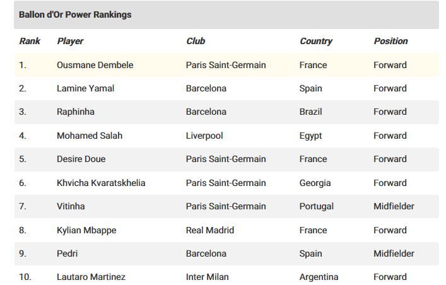The image size is (446, 285).
Task: Click the Country column header
Action: coord(315,41)
